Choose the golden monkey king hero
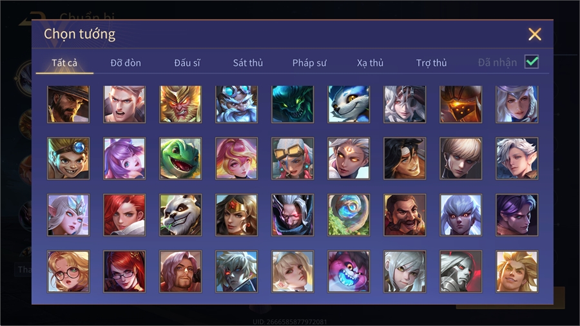Screen dimensions: 580x326 (180, 104)
